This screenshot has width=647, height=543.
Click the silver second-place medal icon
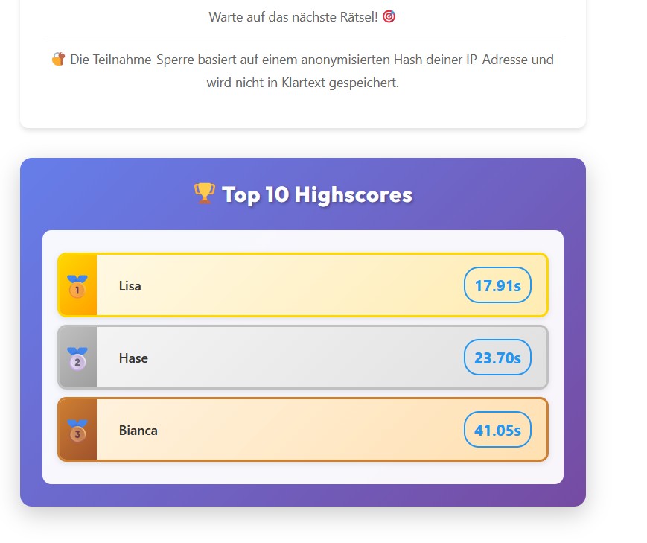[x=77, y=358]
